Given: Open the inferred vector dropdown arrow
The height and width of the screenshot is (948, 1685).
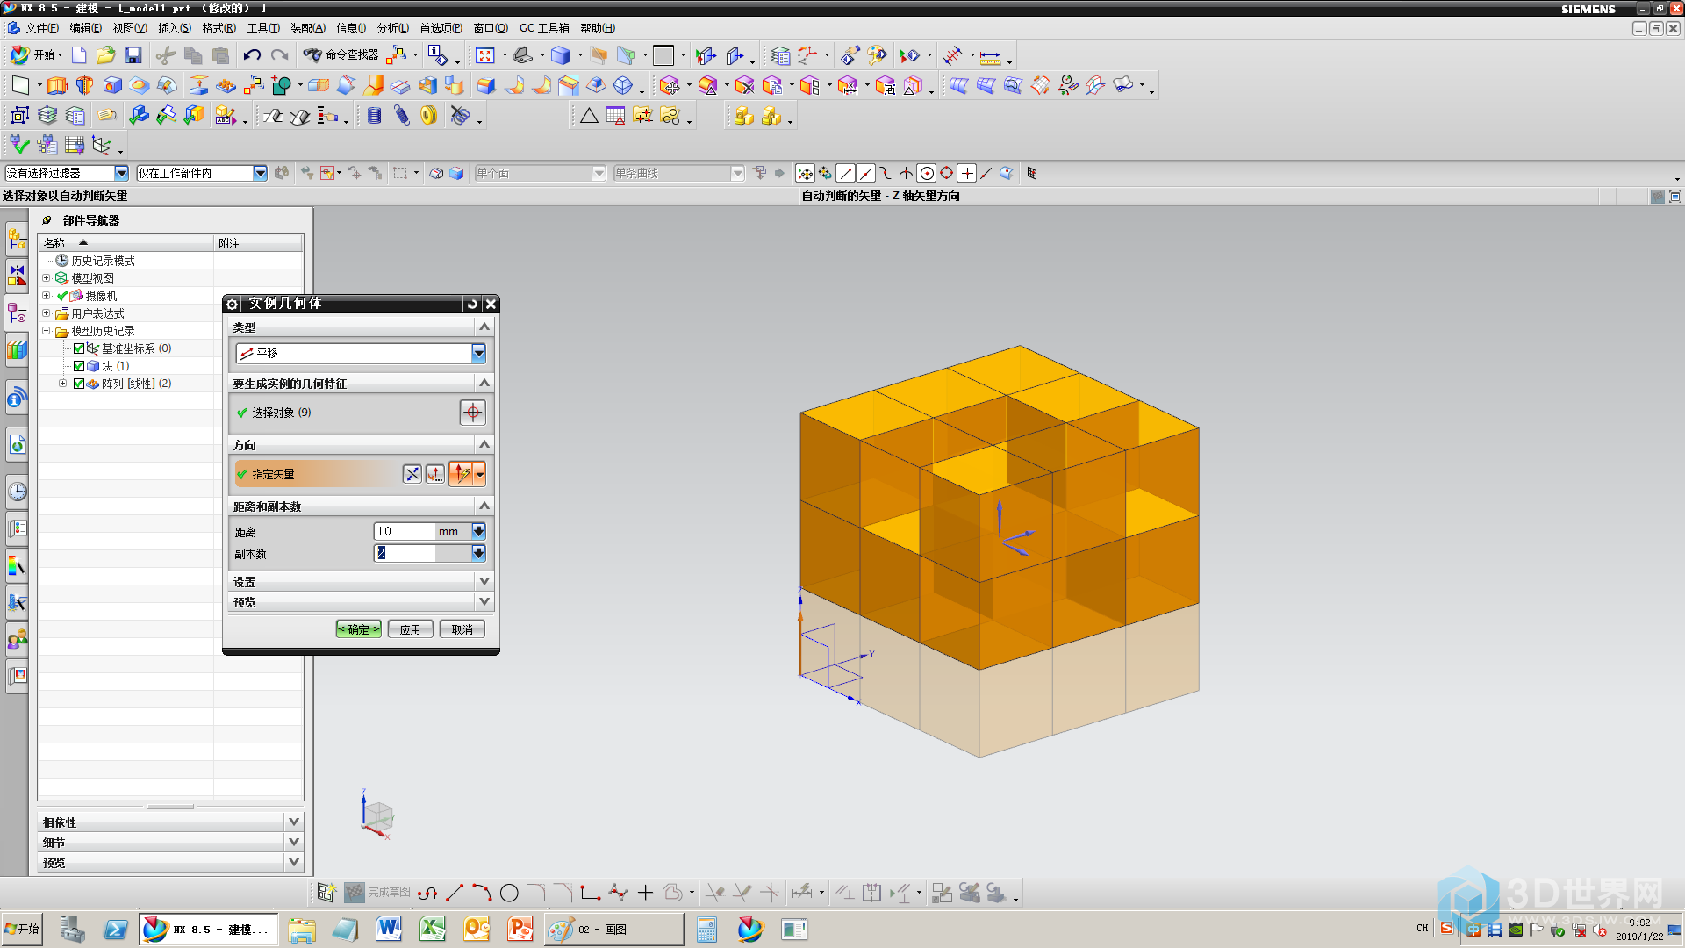Looking at the screenshot, I should point(479,474).
